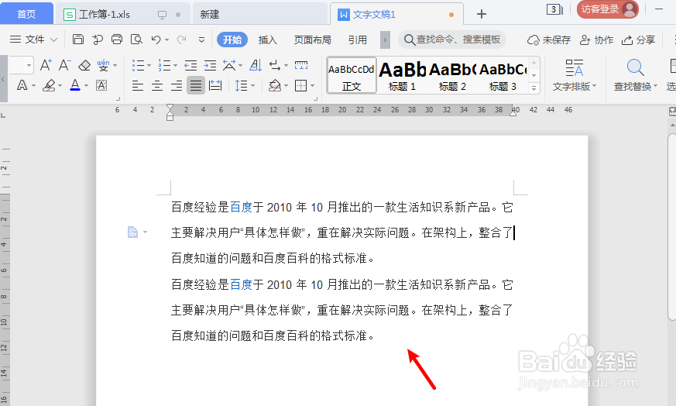Click the tab stops ruler icon
The height and width of the screenshot is (406, 676).
[x=301, y=66]
